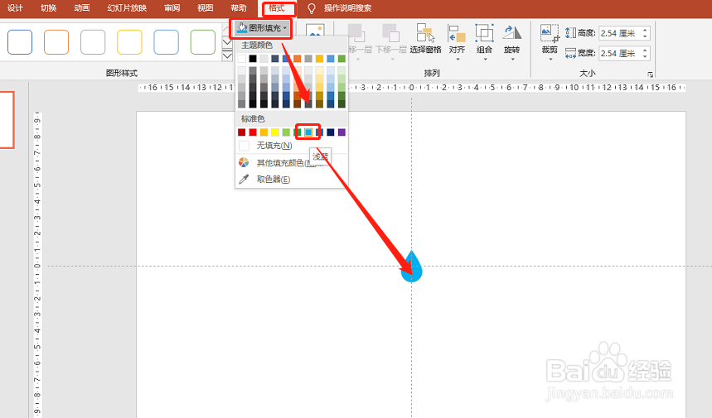Pick dark blue in standard colors
712x418 pixels.
(331, 132)
